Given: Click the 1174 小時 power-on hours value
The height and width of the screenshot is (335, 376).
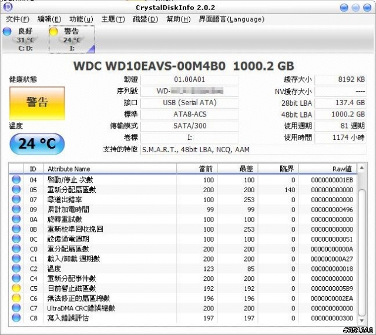Looking at the screenshot, I should tap(340, 138).
